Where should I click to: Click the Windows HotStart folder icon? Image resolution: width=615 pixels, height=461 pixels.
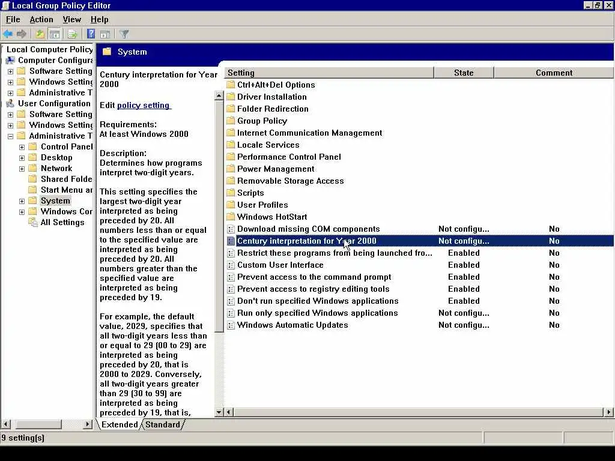click(231, 217)
